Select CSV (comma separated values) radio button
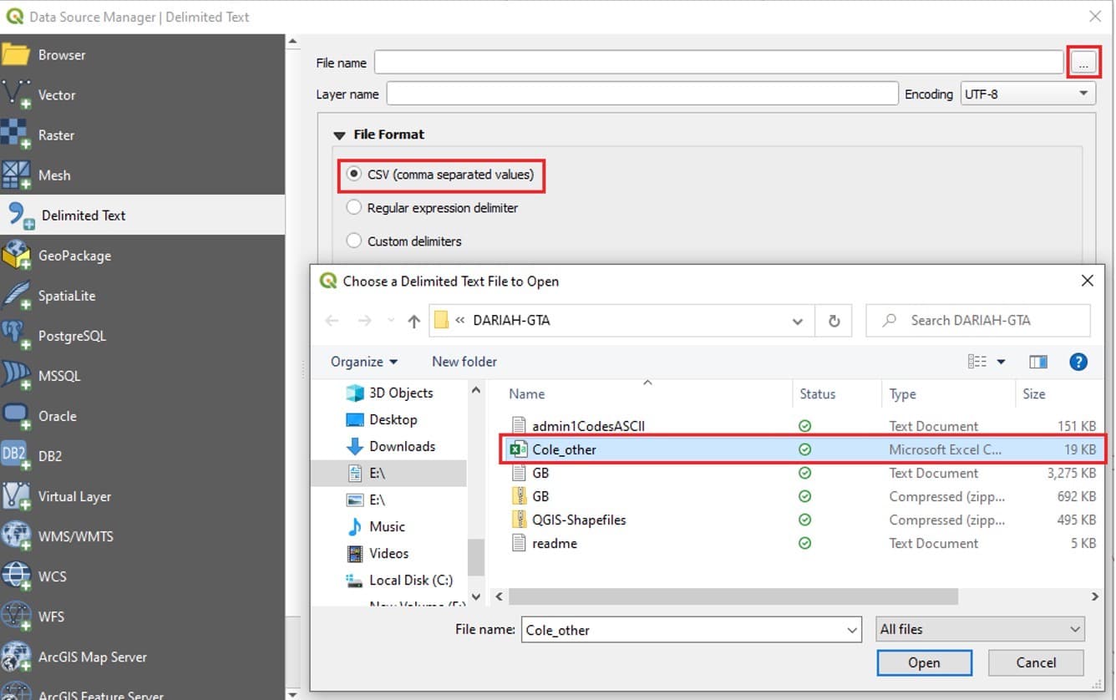 tap(354, 175)
